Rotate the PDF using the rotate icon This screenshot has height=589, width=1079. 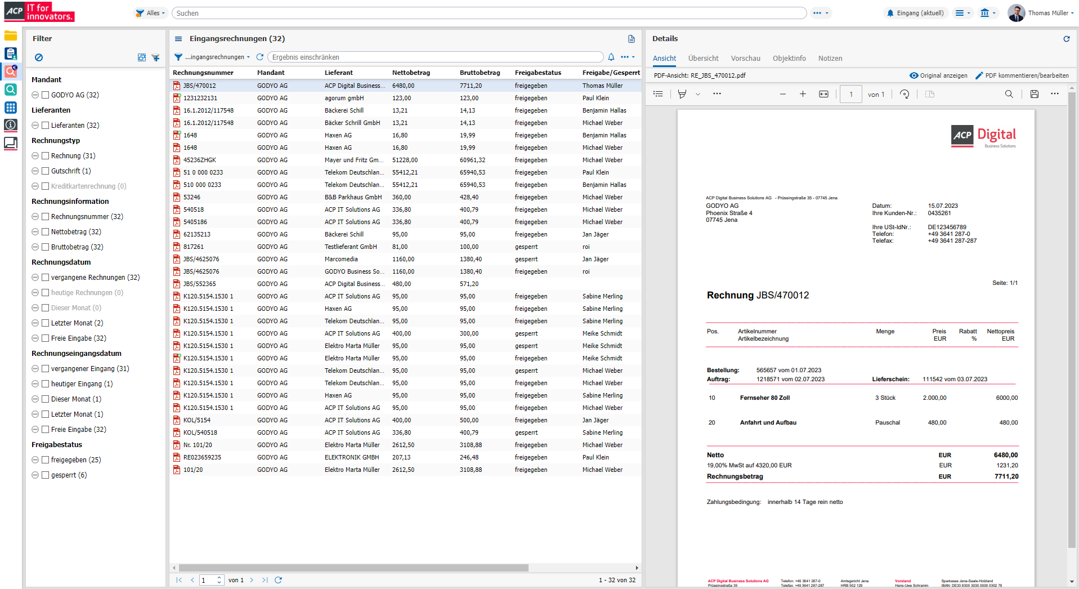point(905,94)
